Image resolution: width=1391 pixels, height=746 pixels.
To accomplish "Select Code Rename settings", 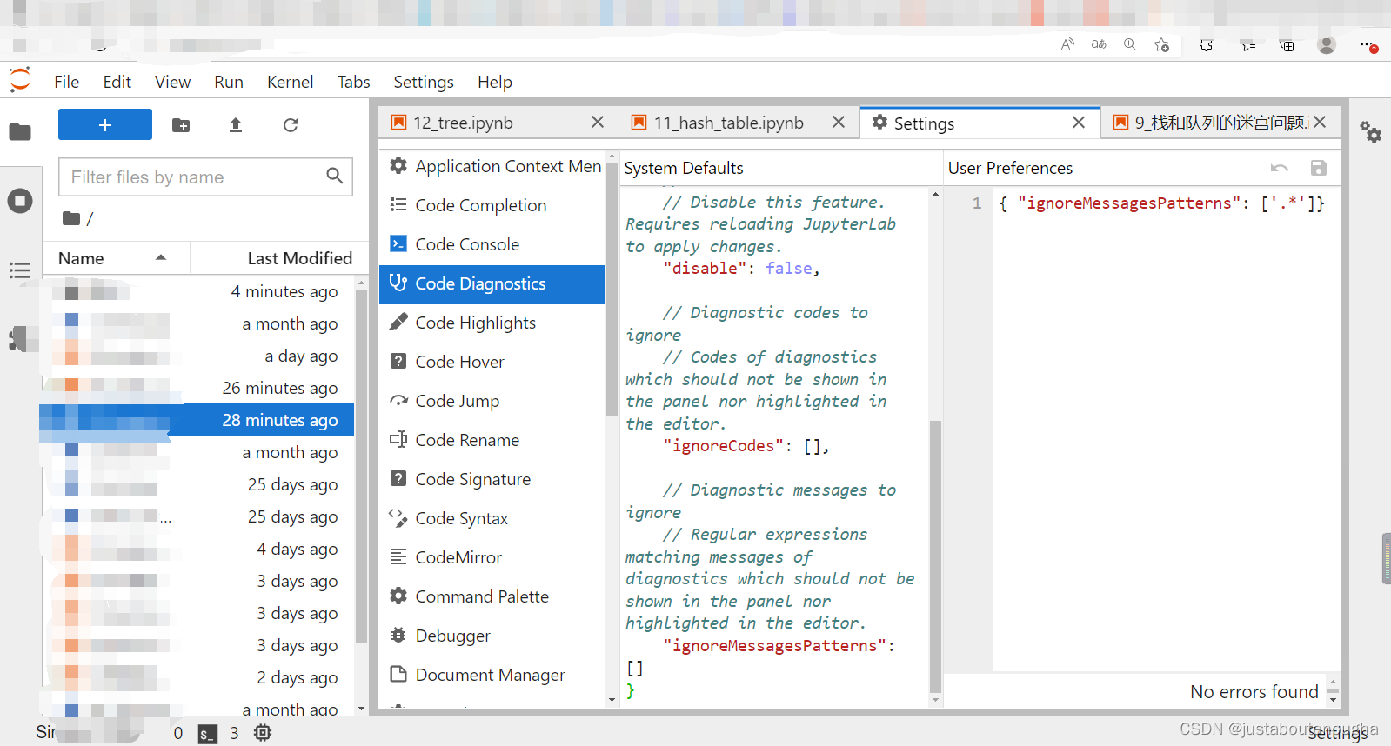I will click(492, 440).
